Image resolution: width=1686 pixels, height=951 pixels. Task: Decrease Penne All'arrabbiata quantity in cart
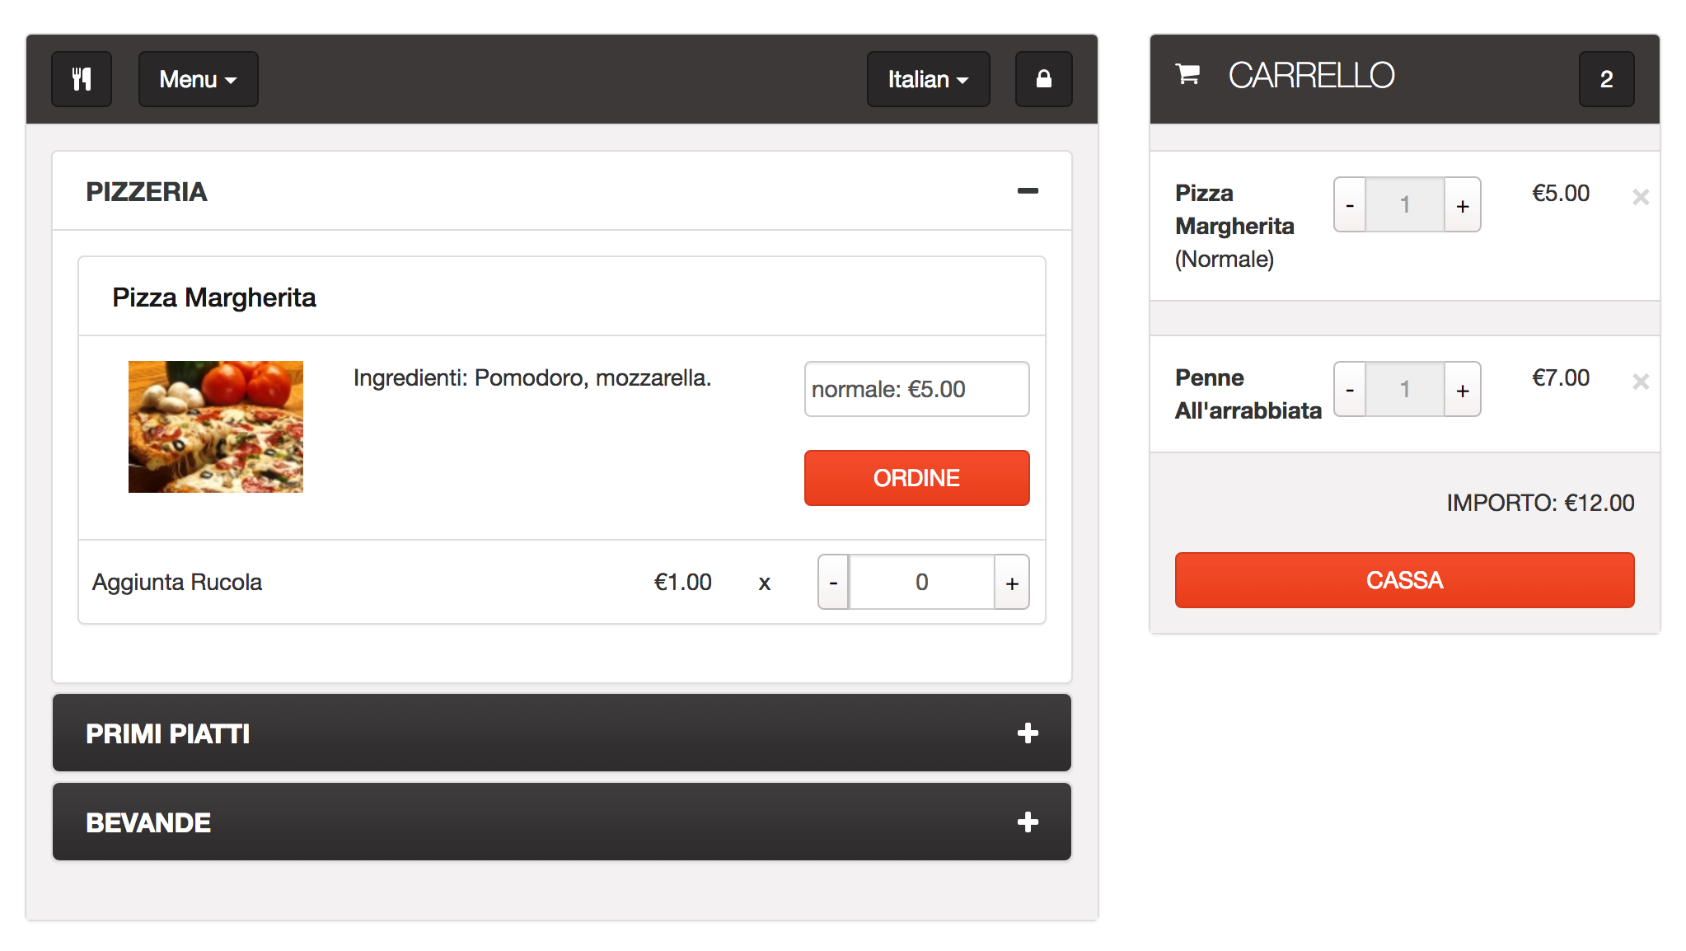point(1350,390)
